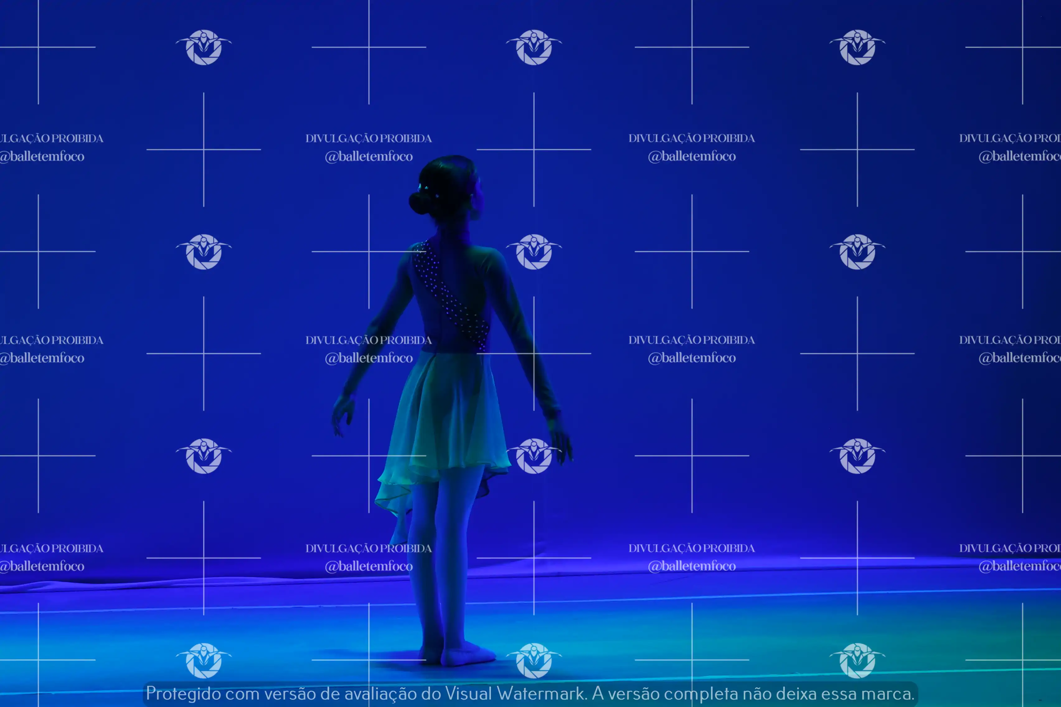Click the @balletemfoco handle overlapping the dancer's legs
Image resolution: width=1061 pixels, height=707 pixels.
(x=369, y=566)
